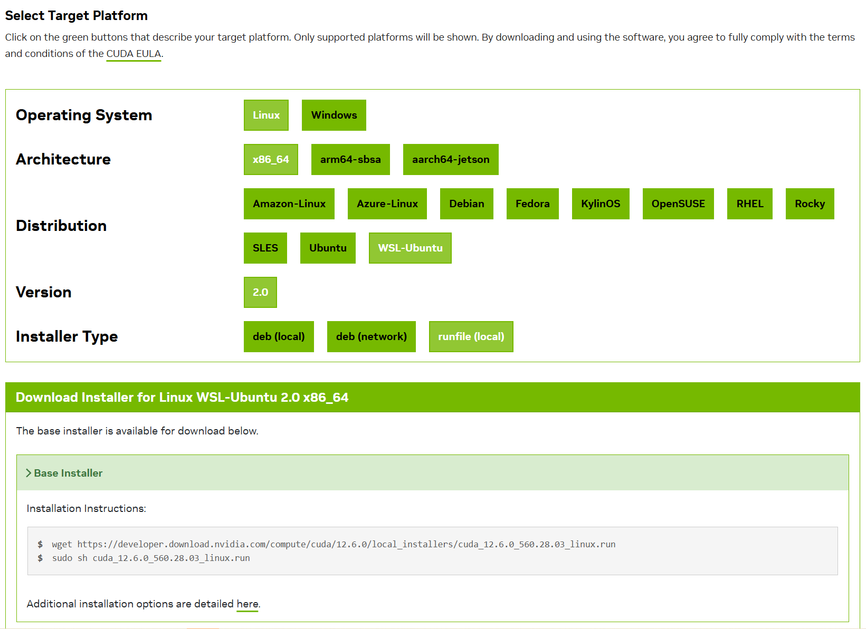Viewport: 866px width, 629px height.
Task: Pick runfile (local) installer type
Action: 471,336
